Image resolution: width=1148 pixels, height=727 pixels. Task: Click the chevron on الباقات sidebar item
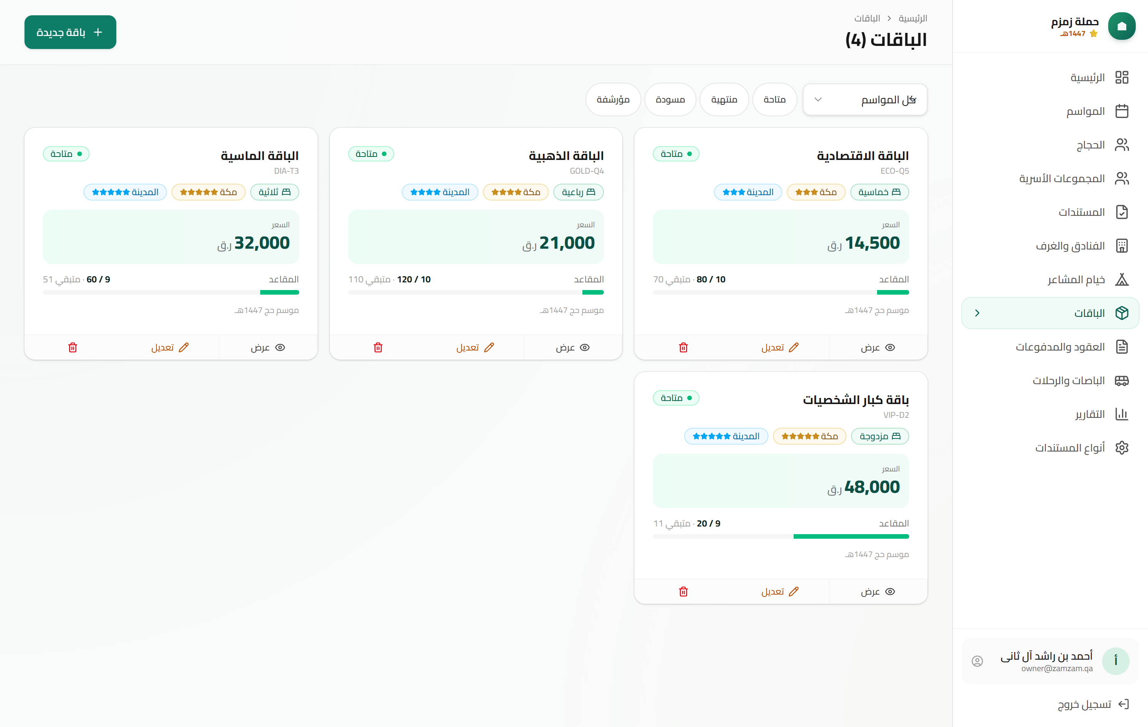977,313
